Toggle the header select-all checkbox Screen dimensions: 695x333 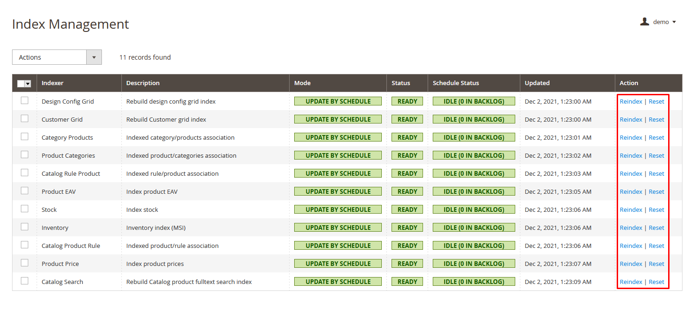[21, 84]
